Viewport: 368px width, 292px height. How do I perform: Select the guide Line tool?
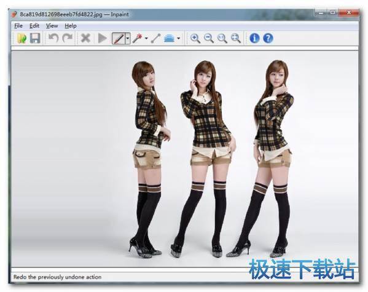point(155,38)
